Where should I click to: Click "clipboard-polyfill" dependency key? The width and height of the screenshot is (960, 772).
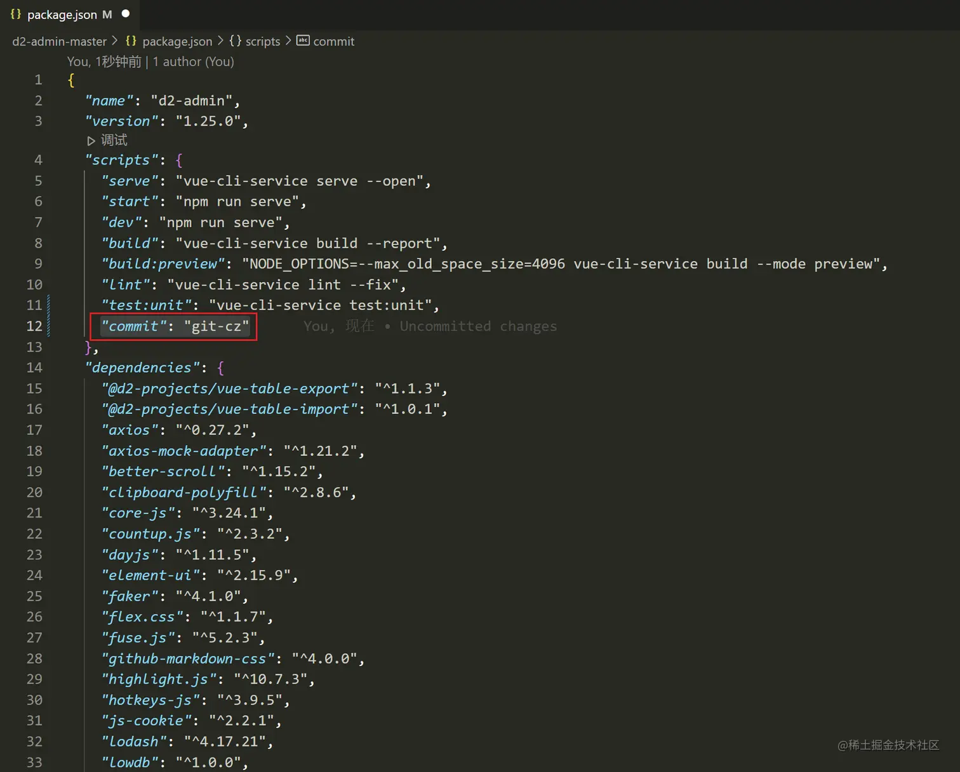(x=183, y=493)
